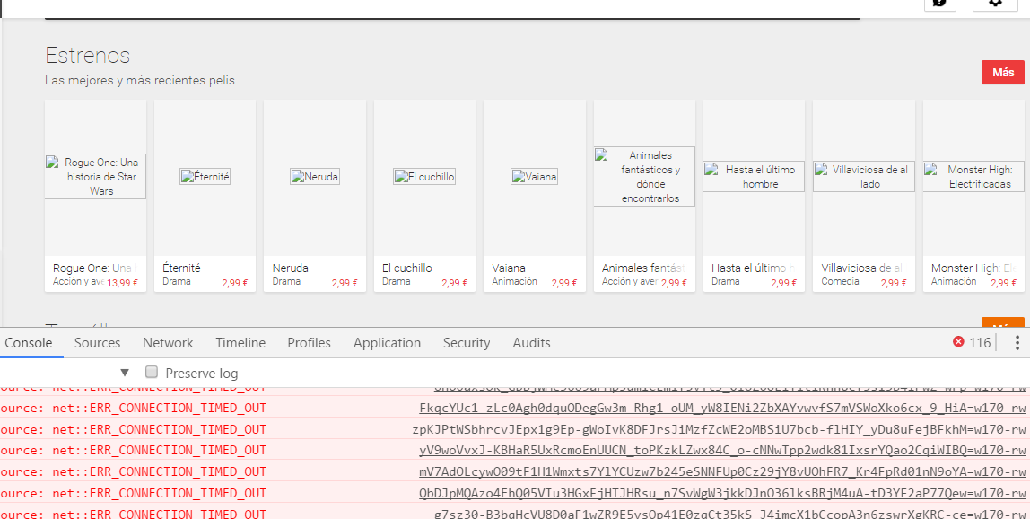Click the broken Neruda poster image
The height and width of the screenshot is (519, 1030).
314,177
